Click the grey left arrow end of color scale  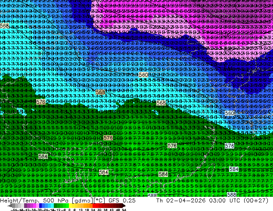[9, 206]
